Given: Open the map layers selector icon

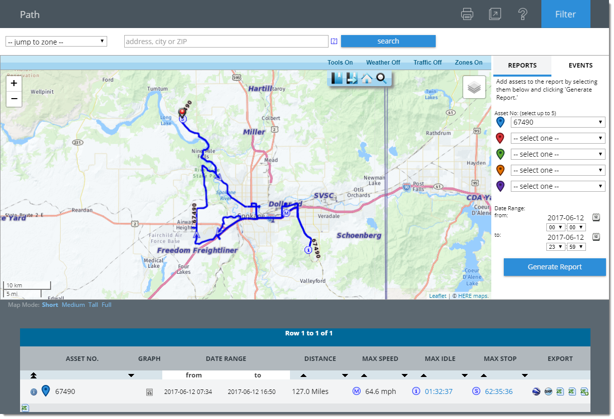Looking at the screenshot, I should coord(473,87).
